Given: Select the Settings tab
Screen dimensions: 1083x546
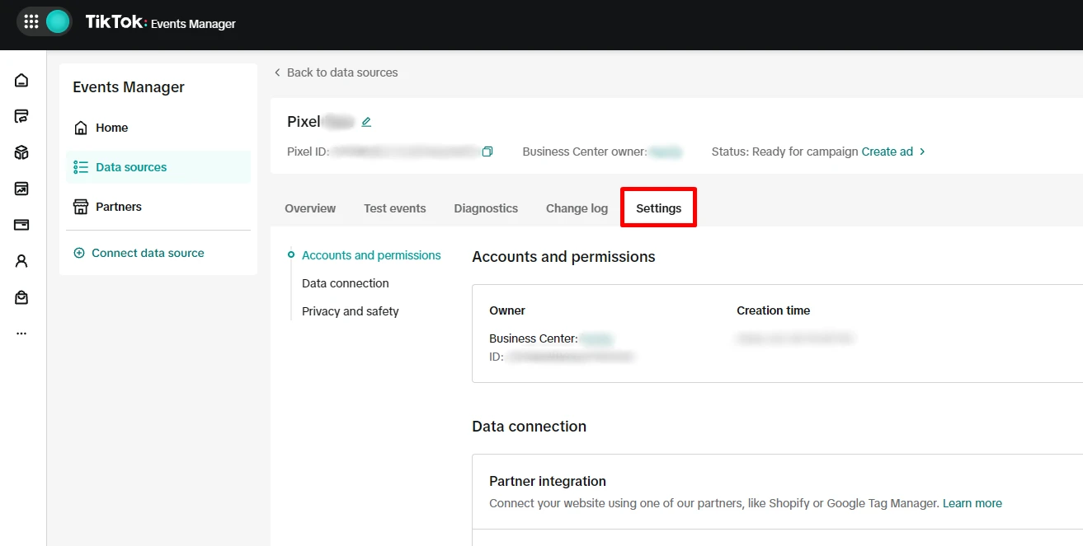Looking at the screenshot, I should tap(659, 208).
